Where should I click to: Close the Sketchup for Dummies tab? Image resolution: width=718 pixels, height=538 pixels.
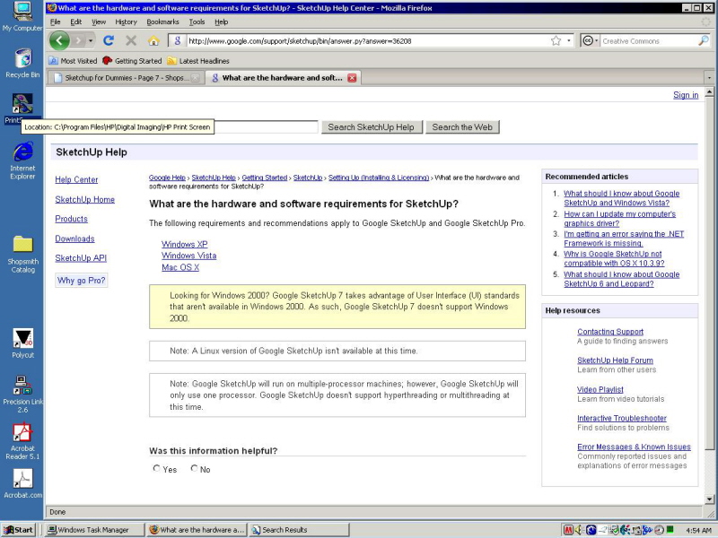[x=195, y=78]
